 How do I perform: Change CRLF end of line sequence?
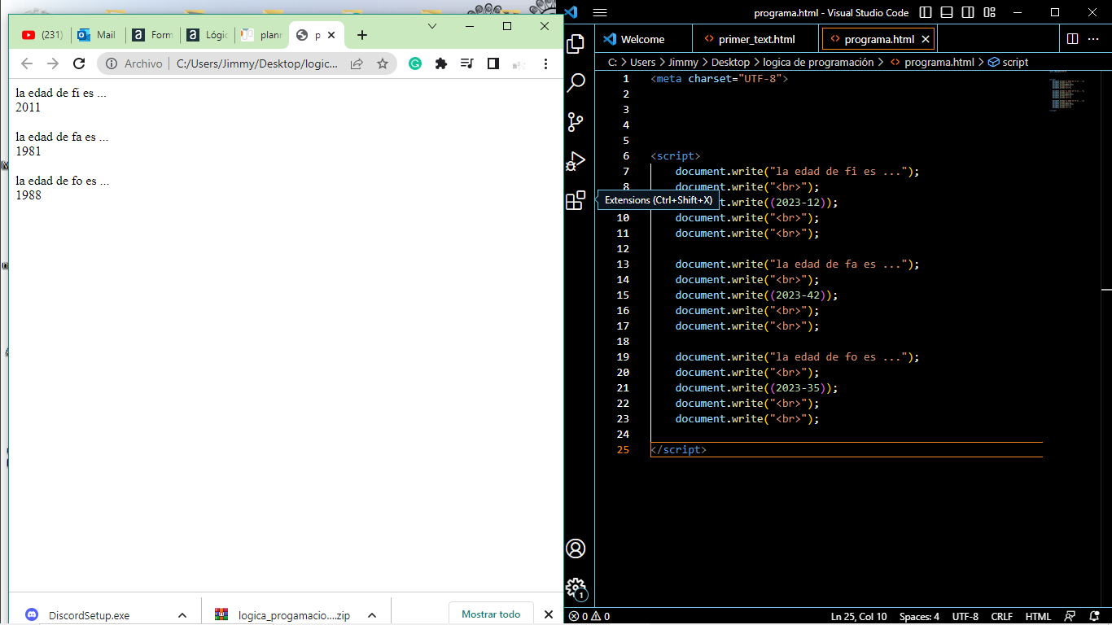(1002, 617)
